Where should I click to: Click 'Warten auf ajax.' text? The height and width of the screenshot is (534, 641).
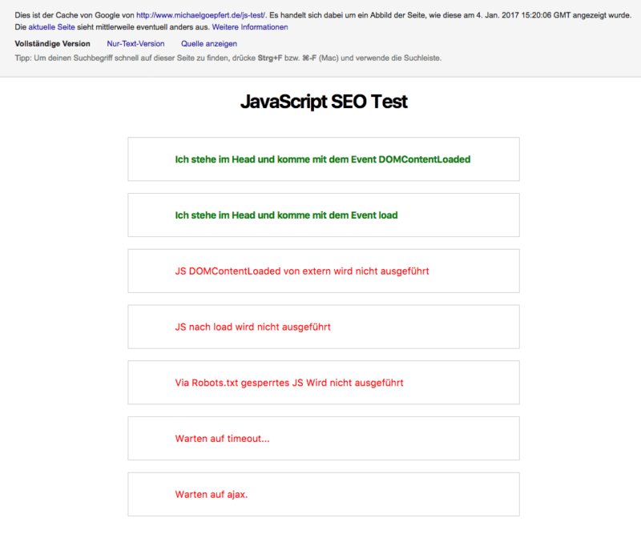(x=212, y=494)
